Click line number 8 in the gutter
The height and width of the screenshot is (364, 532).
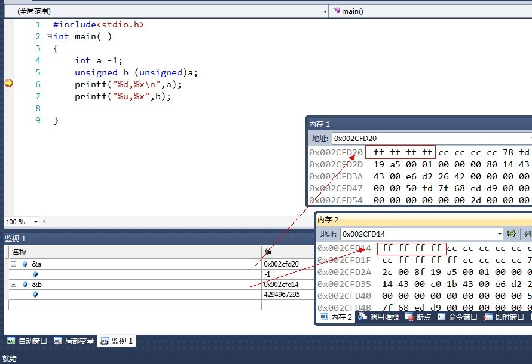38,108
